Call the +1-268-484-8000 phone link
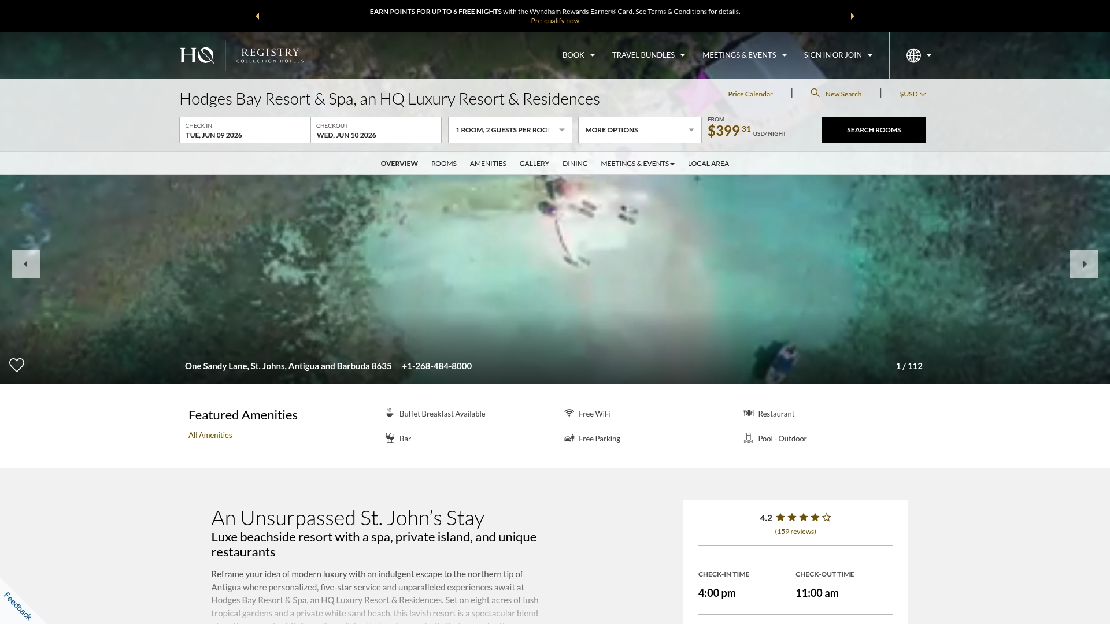Viewport: 1110px width, 624px height. (x=437, y=366)
